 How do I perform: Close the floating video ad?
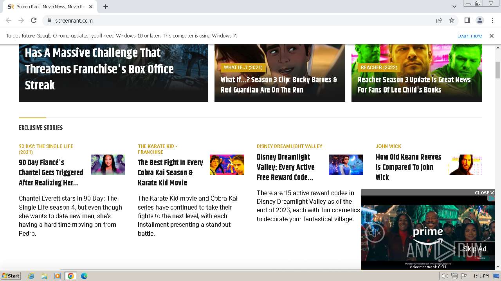[484, 193]
